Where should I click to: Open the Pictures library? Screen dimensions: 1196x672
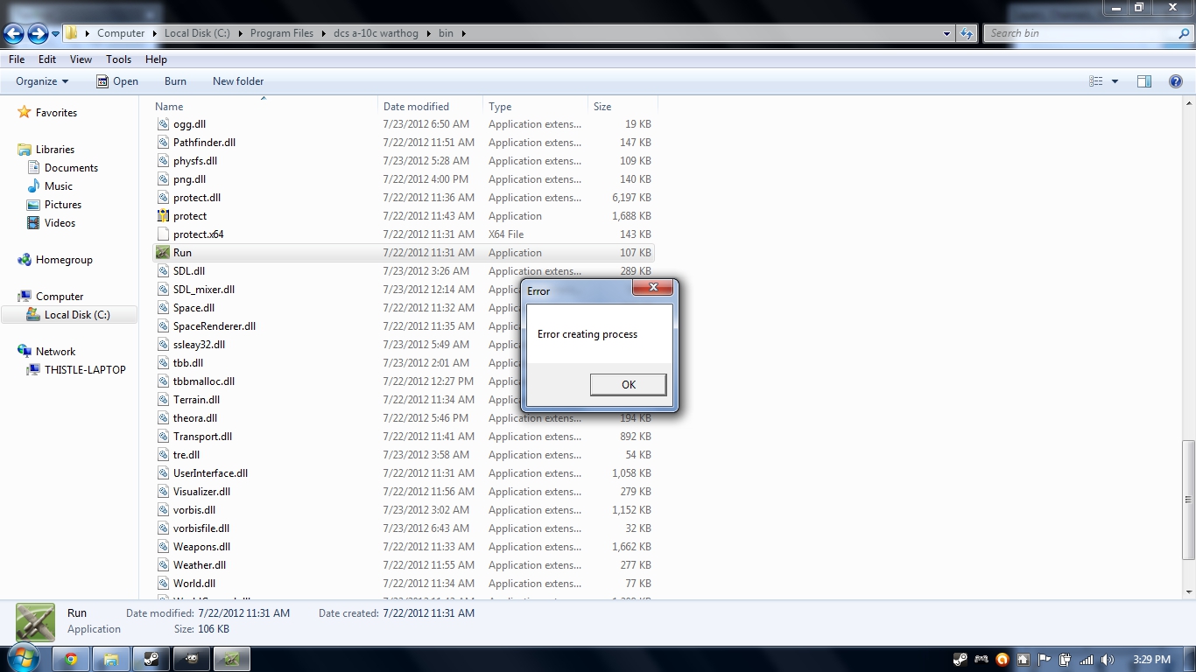click(63, 205)
